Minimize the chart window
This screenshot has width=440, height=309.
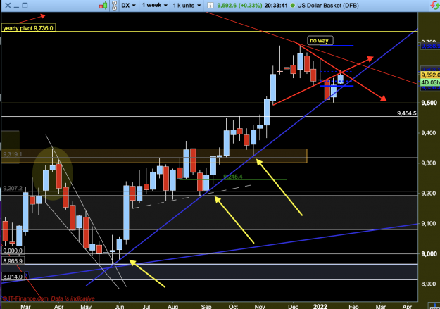coord(16,6)
